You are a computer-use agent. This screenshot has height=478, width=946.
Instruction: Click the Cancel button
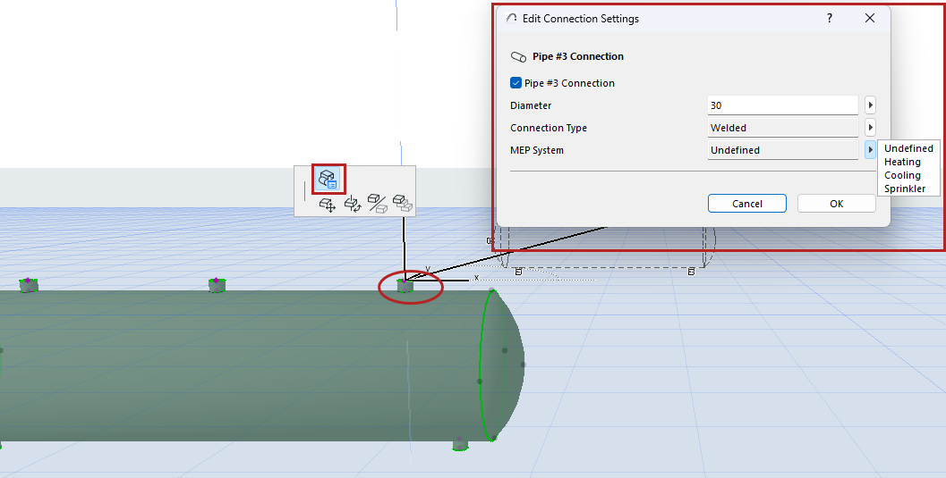(x=747, y=204)
